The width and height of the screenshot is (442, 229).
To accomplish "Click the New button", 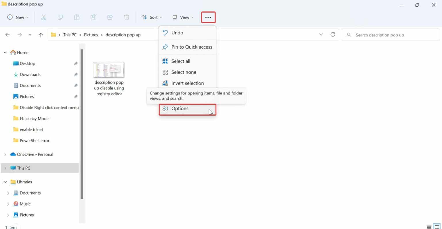I will point(18,17).
